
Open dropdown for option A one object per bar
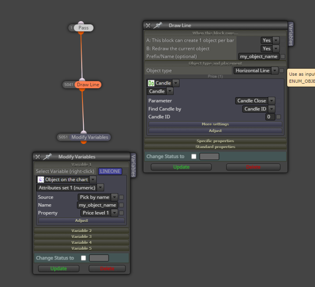(276, 40)
